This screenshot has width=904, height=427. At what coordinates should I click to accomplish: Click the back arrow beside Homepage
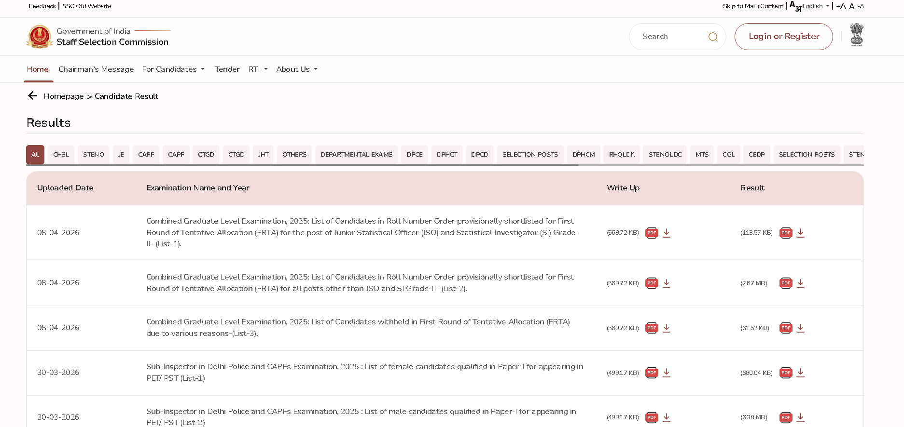tap(33, 96)
